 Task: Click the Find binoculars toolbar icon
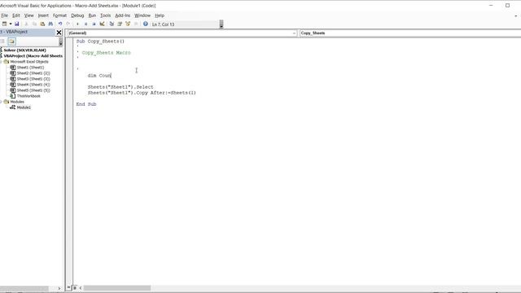click(x=50, y=24)
